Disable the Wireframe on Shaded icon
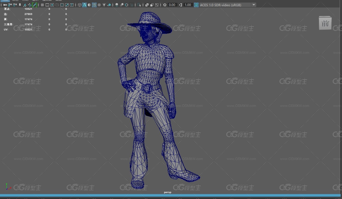Image resolution: width=342 pixels, height=199 pixels. pos(94,5)
